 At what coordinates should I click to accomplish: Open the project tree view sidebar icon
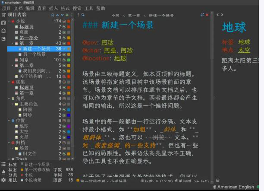(x=3, y=15)
